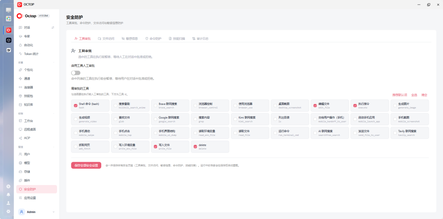Toggle the 启用工具人工审批 switch
The width and height of the screenshot is (443, 219).
[x=76, y=73]
